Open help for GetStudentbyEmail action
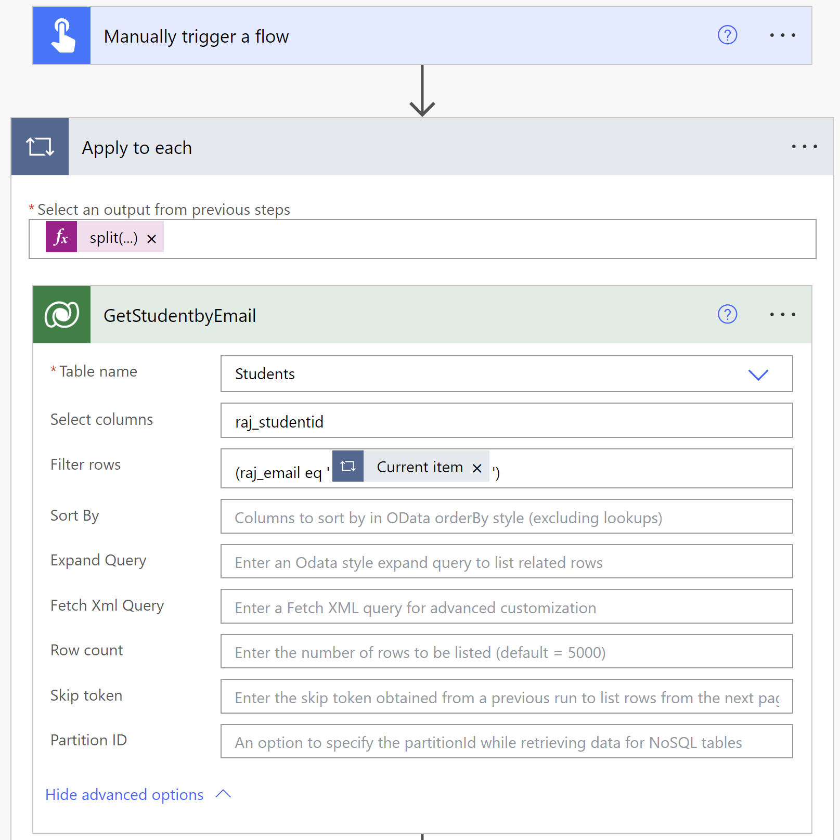This screenshot has height=840, width=840. tap(727, 315)
